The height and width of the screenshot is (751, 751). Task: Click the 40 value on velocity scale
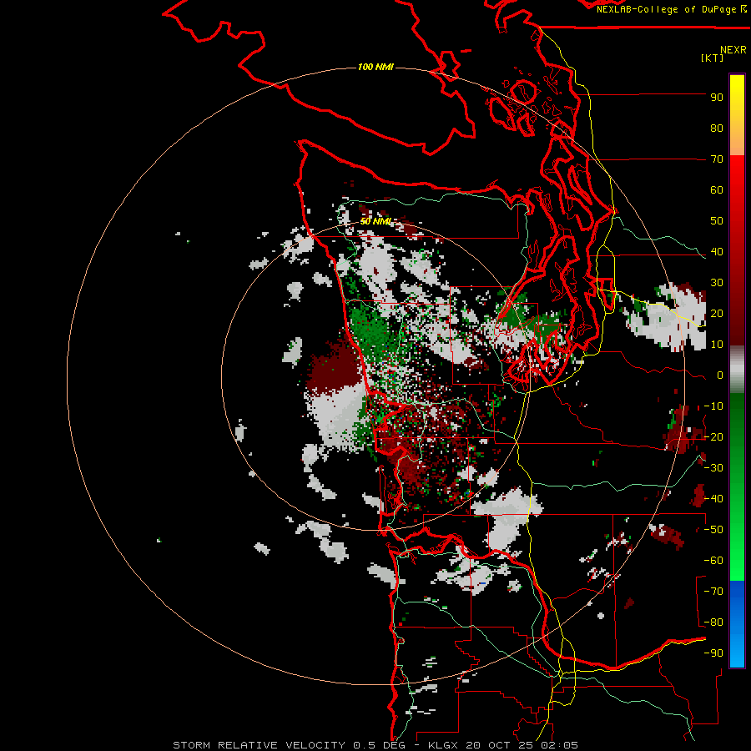pos(717,252)
